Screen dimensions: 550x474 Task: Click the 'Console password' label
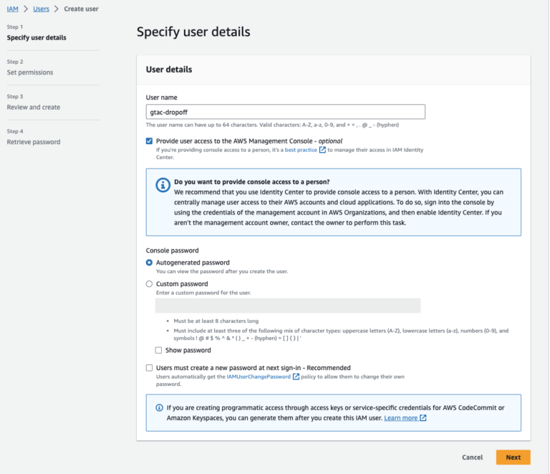coord(172,250)
